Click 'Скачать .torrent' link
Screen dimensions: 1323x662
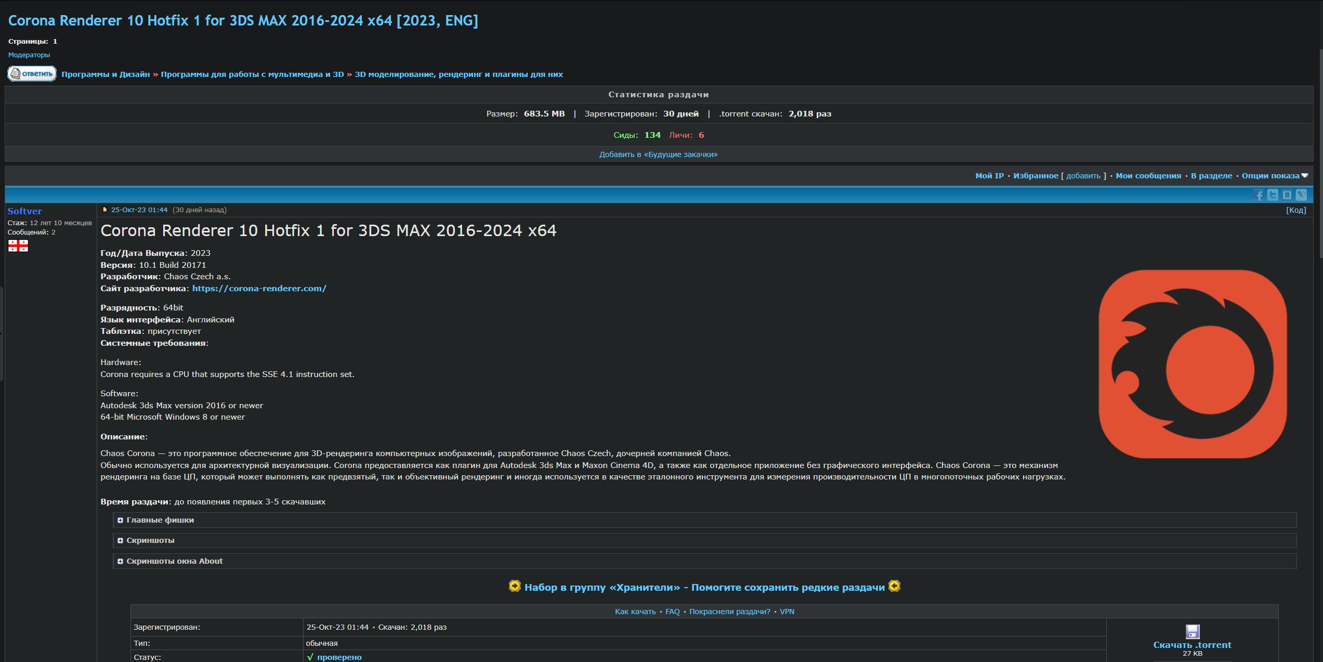pyautogui.click(x=1192, y=645)
